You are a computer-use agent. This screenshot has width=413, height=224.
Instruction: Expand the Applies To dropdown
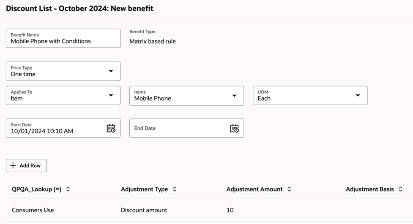[x=111, y=96]
